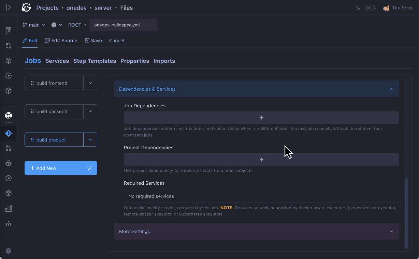Collapse the Dependencies & Services section
Image resolution: width=419 pixels, height=259 pixels.
click(391, 89)
